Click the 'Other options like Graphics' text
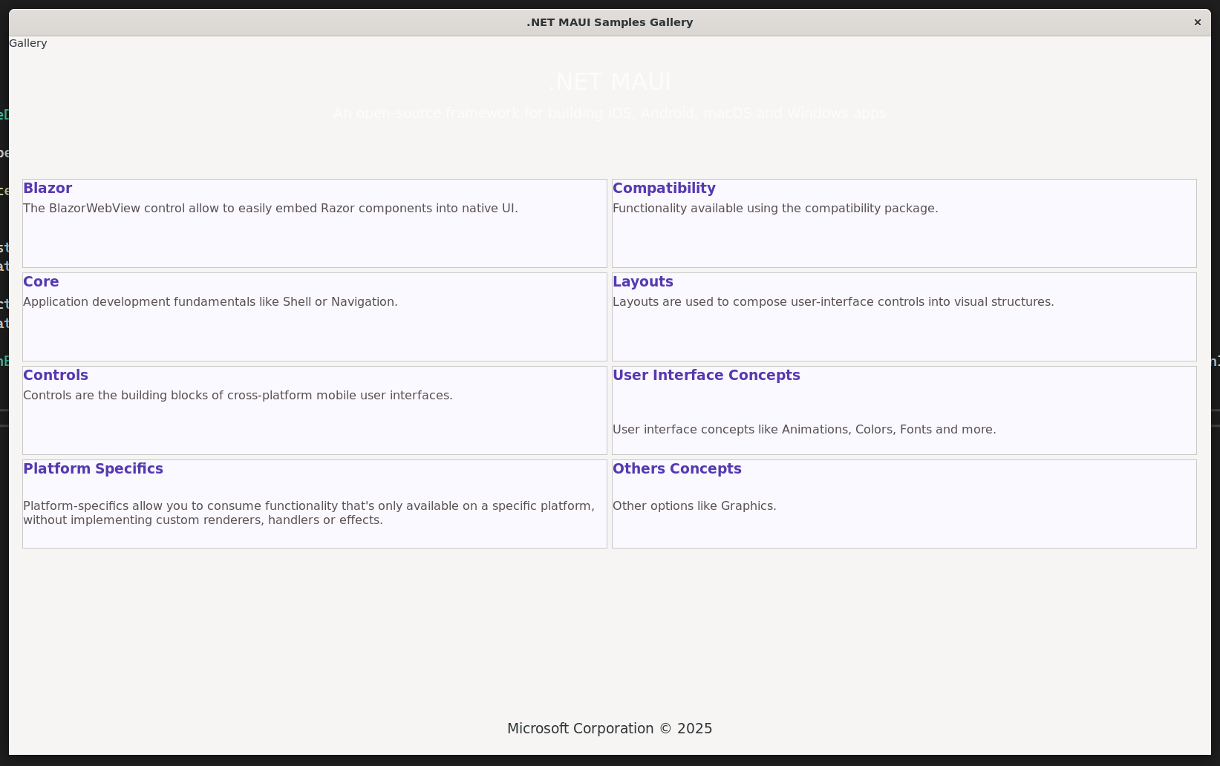 (694, 506)
